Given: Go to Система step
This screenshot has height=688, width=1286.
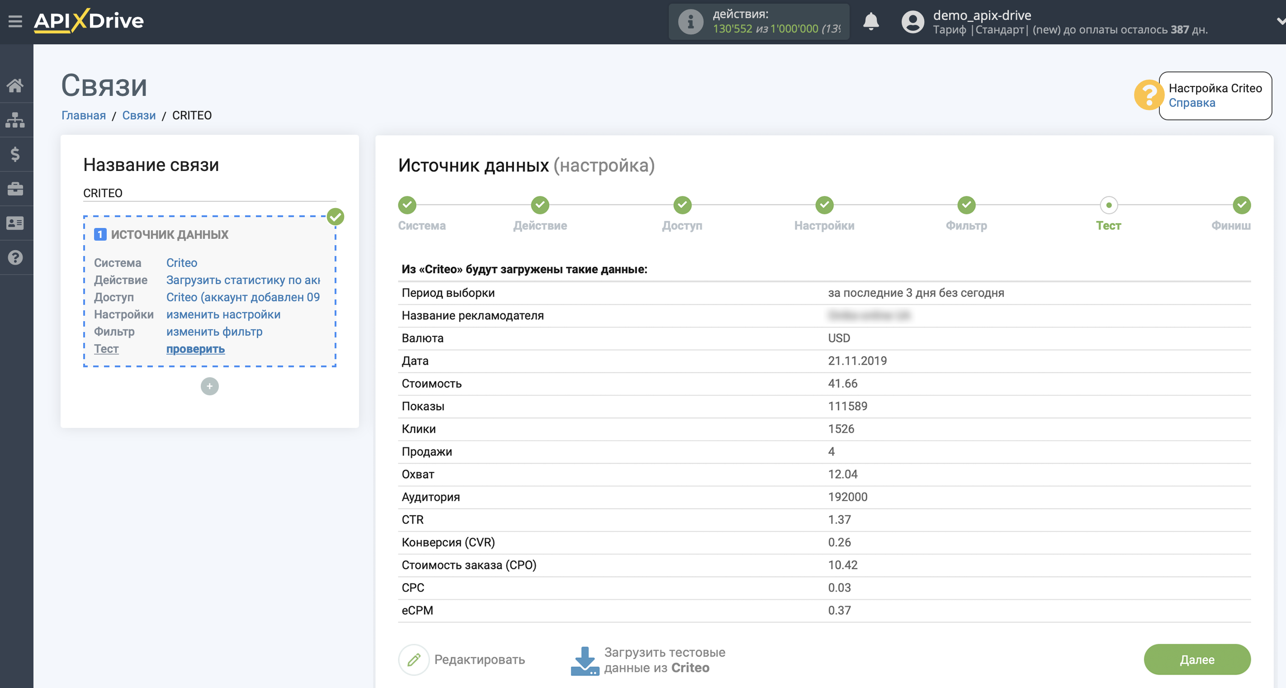Looking at the screenshot, I should pos(407,205).
